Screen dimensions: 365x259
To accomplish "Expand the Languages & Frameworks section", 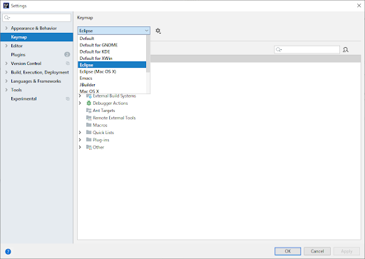I will (6, 81).
